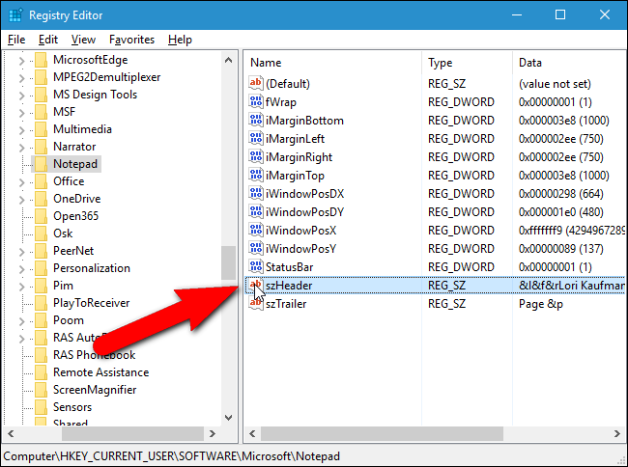Click iWindowPosY data '0x00000089 (137)'

tap(560, 249)
